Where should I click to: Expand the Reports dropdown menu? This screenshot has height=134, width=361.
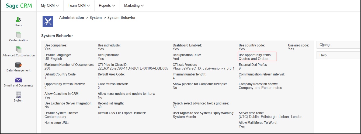[107, 6]
